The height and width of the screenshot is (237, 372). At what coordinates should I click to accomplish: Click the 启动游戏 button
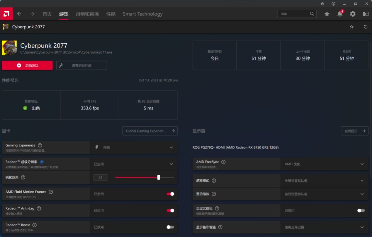coord(27,66)
